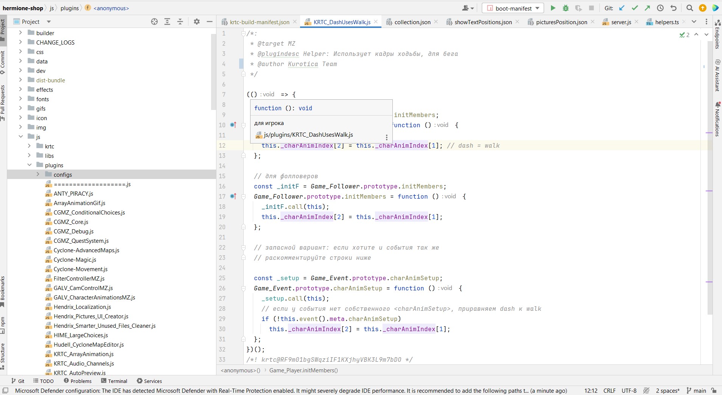Screen dimensions: 722x395
Task: Open the user account icon menu
Action: click(468, 8)
